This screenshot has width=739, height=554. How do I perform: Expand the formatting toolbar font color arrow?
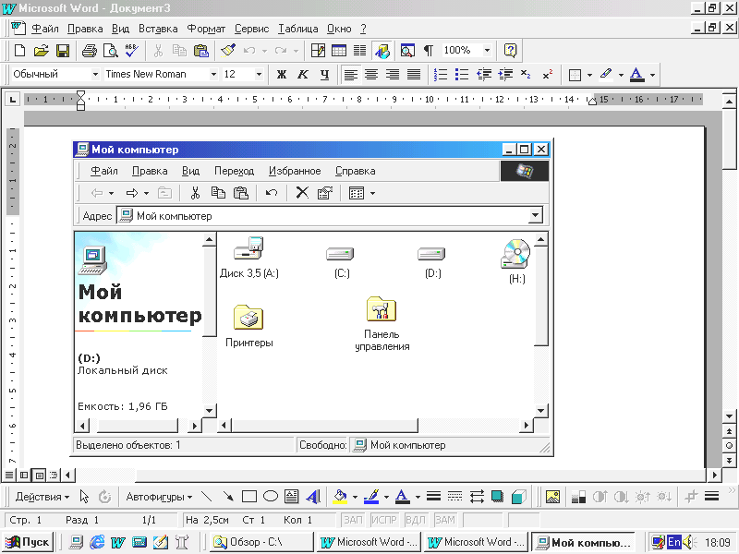pos(652,75)
